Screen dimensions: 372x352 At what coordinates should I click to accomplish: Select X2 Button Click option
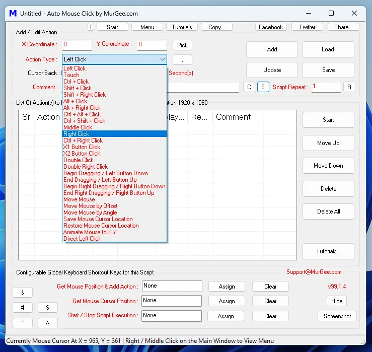[x=114, y=154]
